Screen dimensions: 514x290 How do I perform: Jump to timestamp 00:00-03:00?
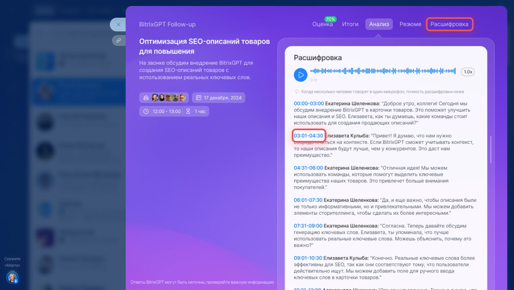pos(309,103)
